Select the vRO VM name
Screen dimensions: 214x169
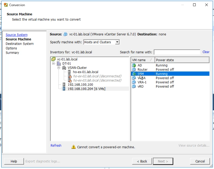141,86
